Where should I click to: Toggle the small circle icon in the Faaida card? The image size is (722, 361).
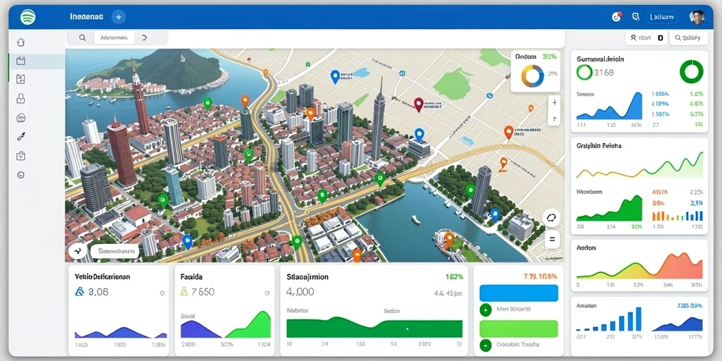[x=267, y=293]
